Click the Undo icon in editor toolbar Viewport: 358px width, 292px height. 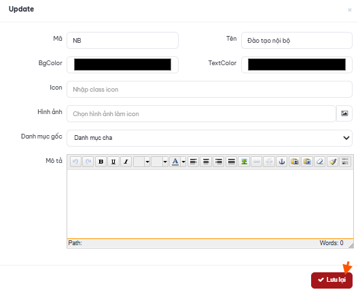tap(75, 162)
